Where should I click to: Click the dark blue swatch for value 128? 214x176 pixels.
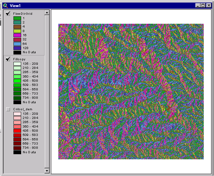(17, 47)
